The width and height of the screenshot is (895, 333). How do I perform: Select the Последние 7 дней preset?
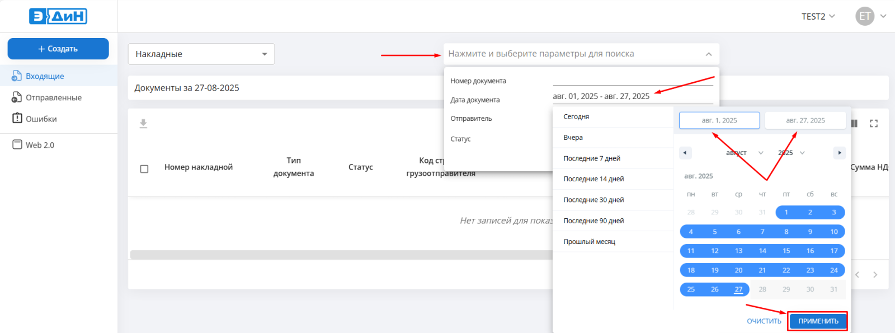[592, 158]
